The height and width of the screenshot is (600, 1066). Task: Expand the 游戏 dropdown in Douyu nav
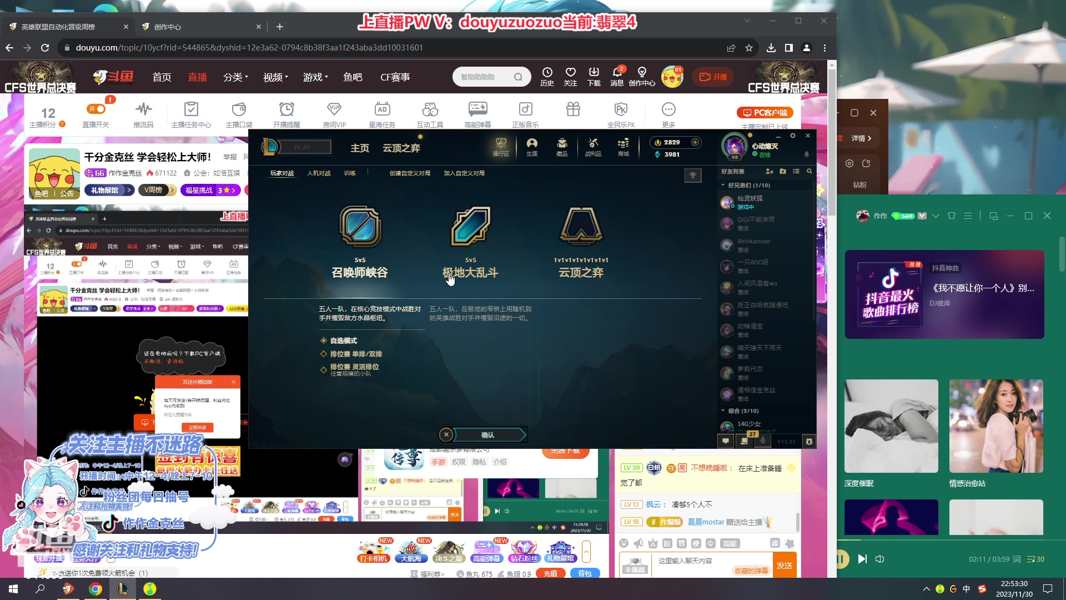315,77
